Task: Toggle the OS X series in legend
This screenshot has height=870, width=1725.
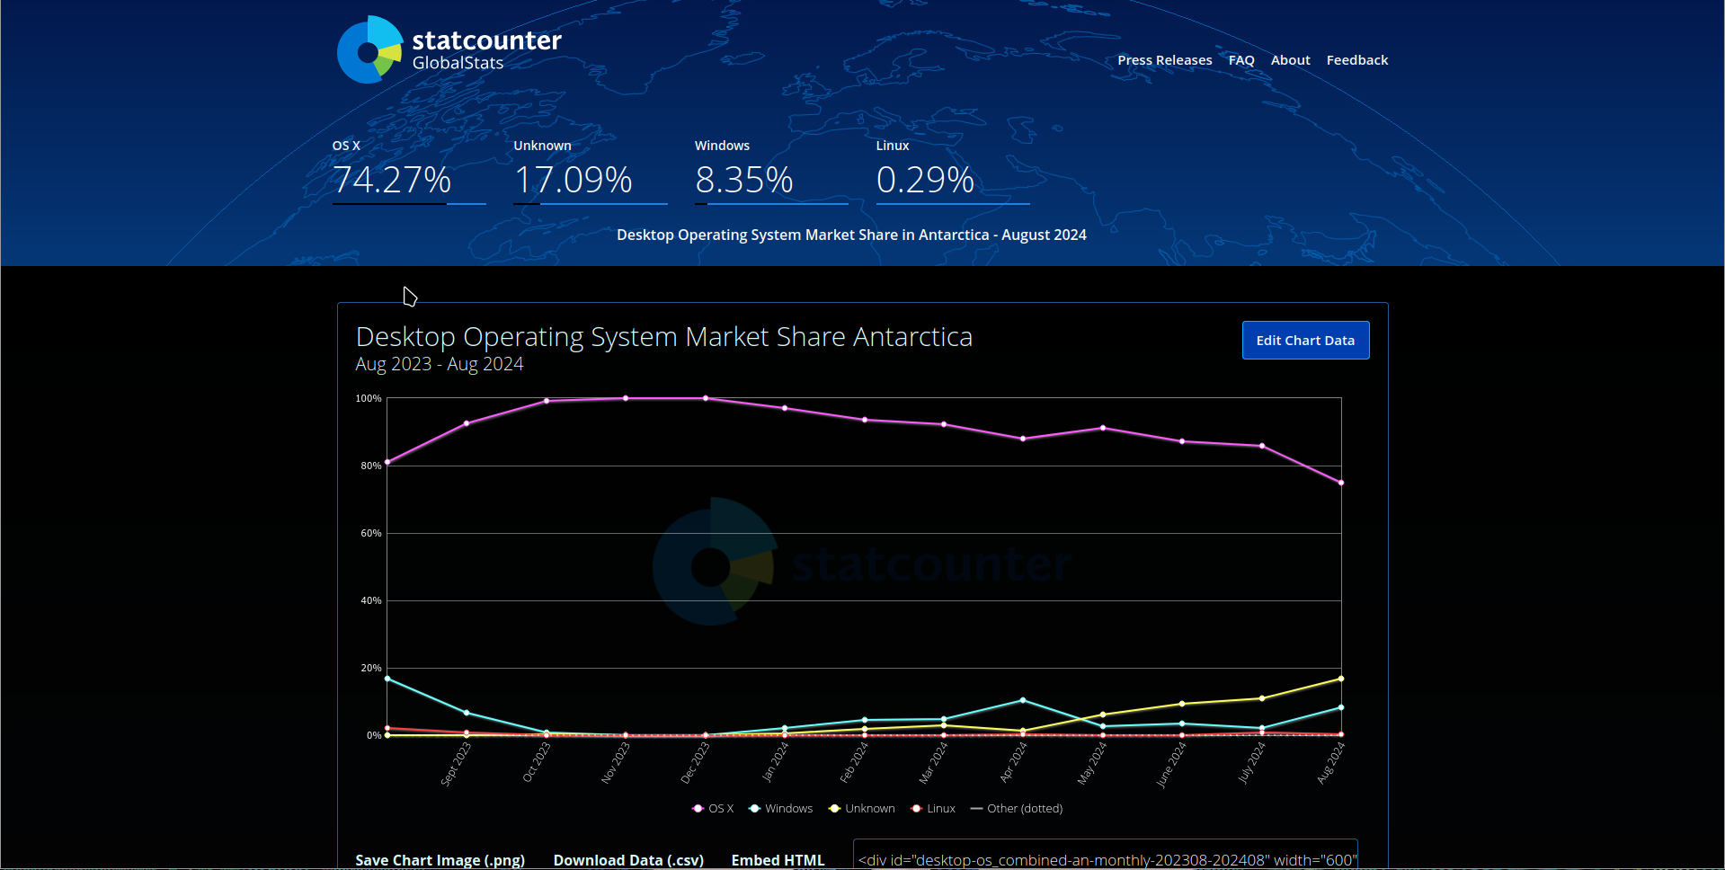Action: pyautogui.click(x=713, y=809)
